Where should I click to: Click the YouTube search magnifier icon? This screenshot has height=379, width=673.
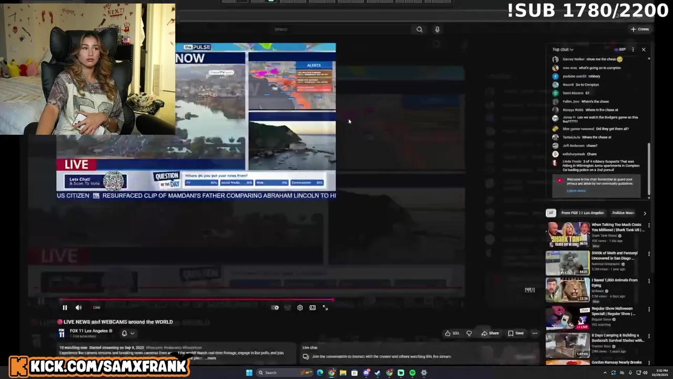pyautogui.click(x=419, y=29)
